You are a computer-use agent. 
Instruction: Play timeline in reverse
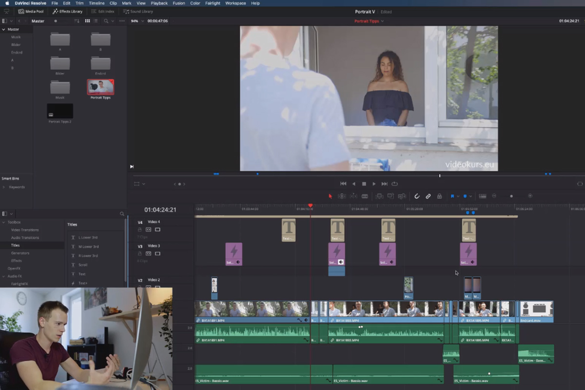(x=354, y=184)
